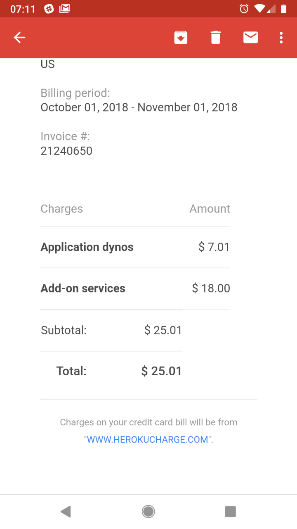
Task: Open the three-dot overflow menu
Action: click(x=281, y=38)
